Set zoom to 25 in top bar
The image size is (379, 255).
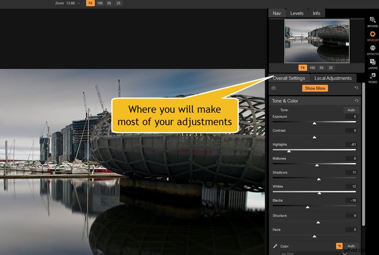click(118, 3)
